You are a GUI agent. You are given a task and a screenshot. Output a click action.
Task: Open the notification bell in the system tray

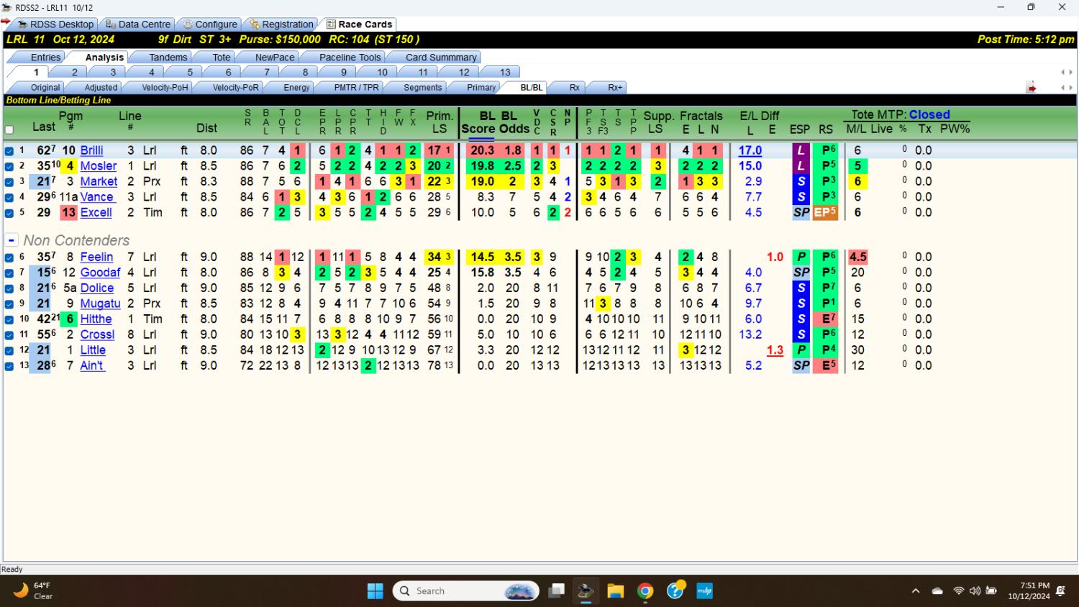tap(1060, 591)
